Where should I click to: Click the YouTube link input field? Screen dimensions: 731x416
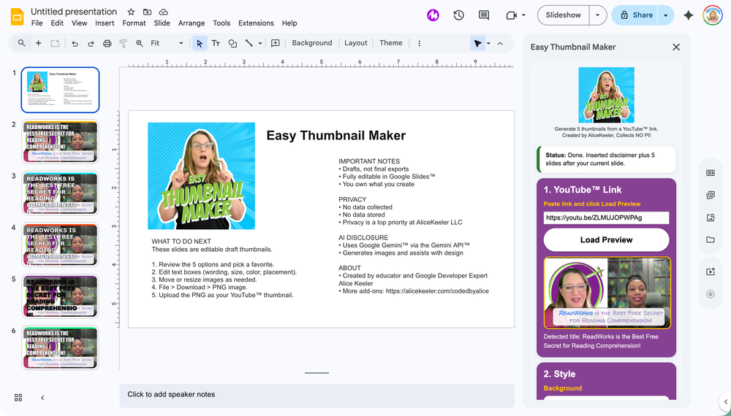point(606,217)
